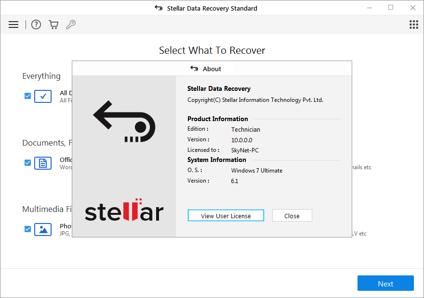Click the product version 10.0.0.0
Screen dimensions: 424x298
(242, 140)
